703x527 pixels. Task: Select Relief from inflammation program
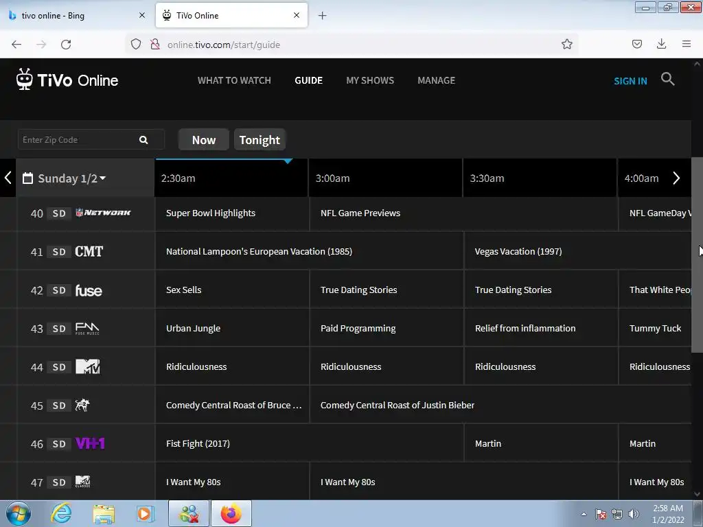(x=541, y=329)
